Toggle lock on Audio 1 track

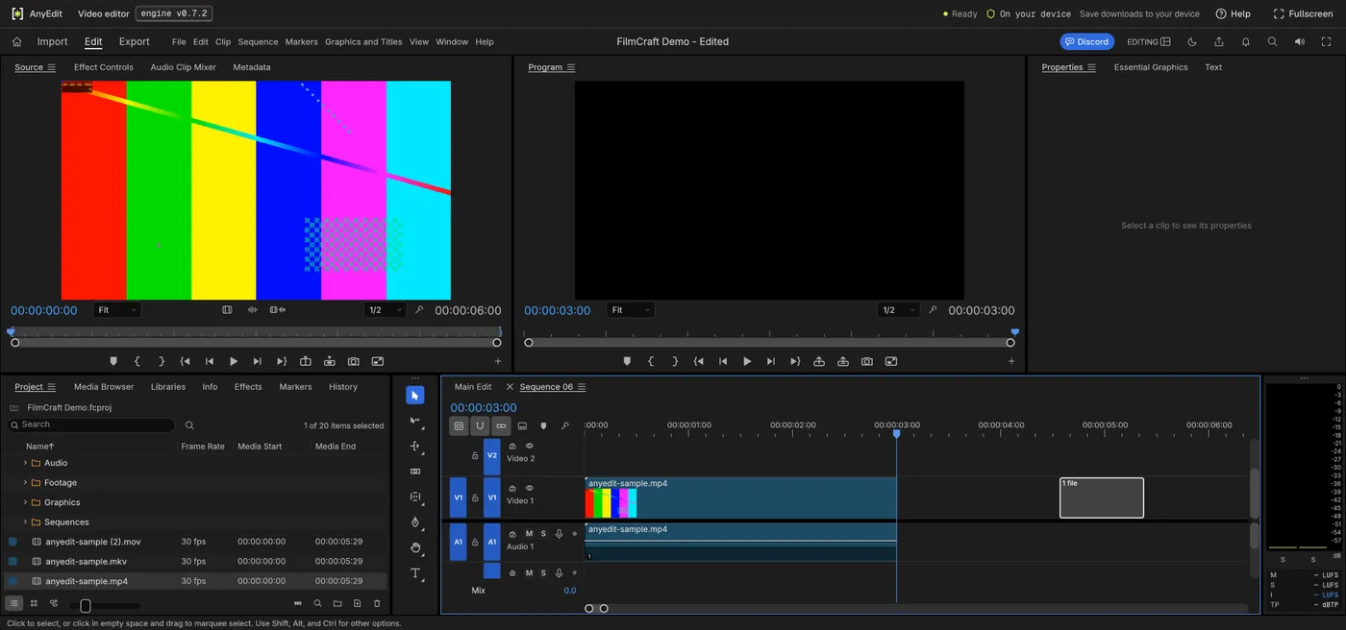pyautogui.click(x=475, y=542)
